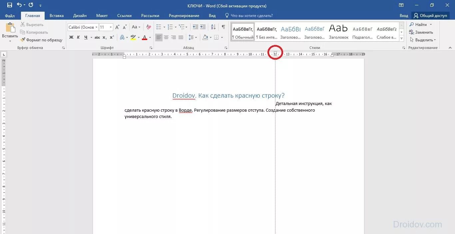Image resolution: width=455 pixels, height=234 pixels.
Task: Toggle underline Ч formatting
Action: 86,37
